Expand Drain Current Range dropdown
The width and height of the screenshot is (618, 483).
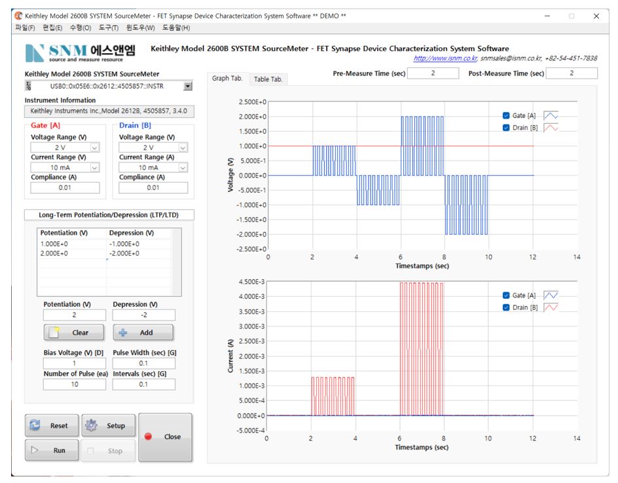coord(183,168)
